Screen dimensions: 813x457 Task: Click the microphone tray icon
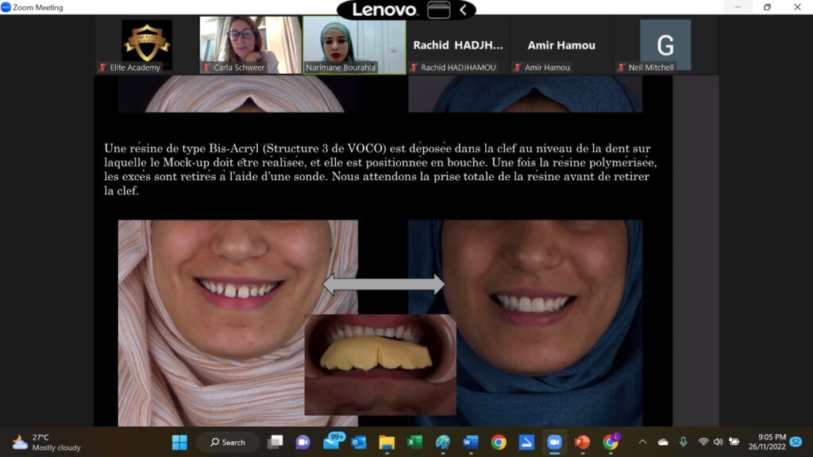click(684, 442)
